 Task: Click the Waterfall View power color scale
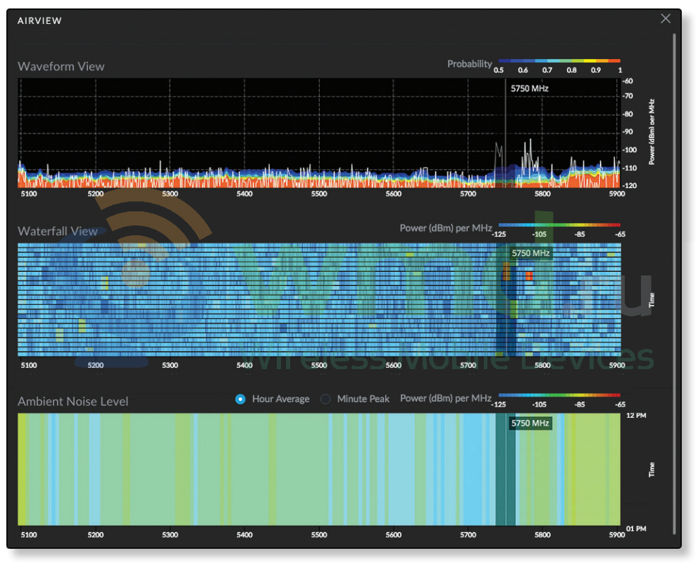coord(559,225)
